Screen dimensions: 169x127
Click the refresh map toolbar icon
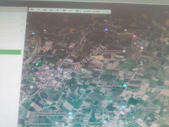pos(45,10)
